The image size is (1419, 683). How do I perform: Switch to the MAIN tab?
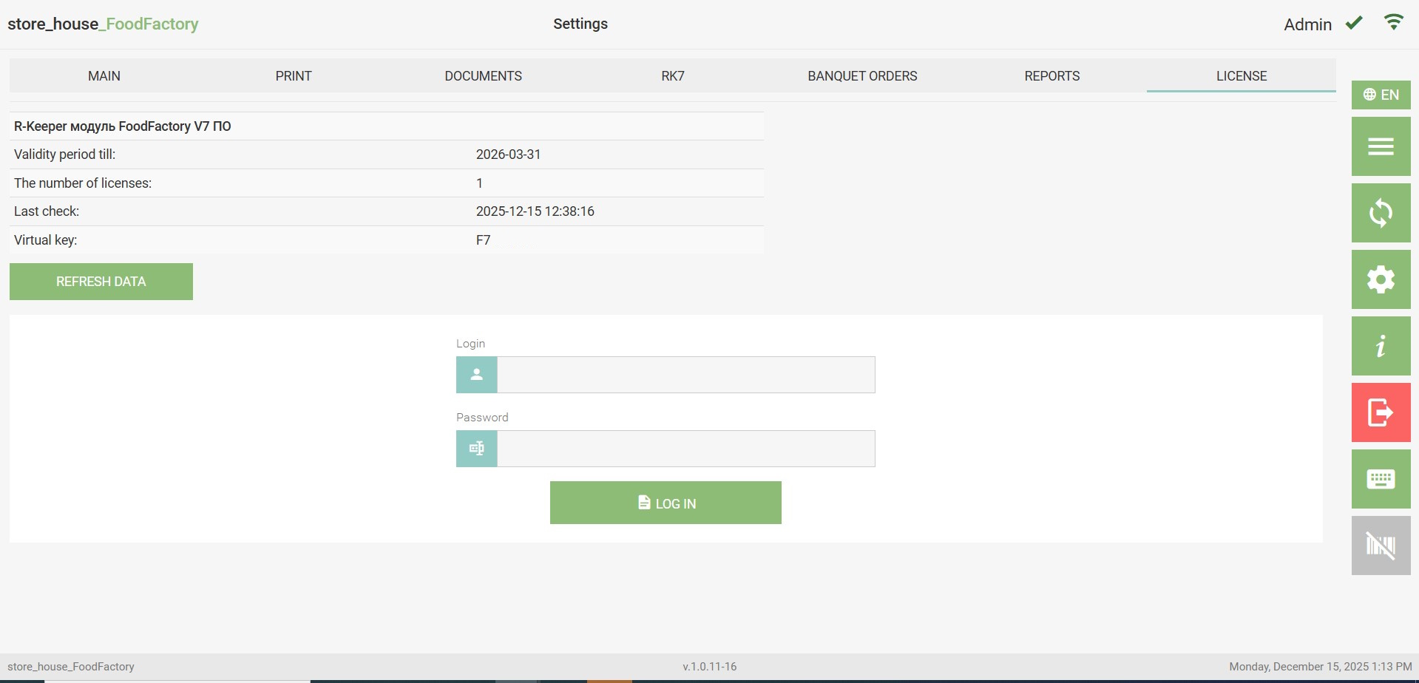104,76
